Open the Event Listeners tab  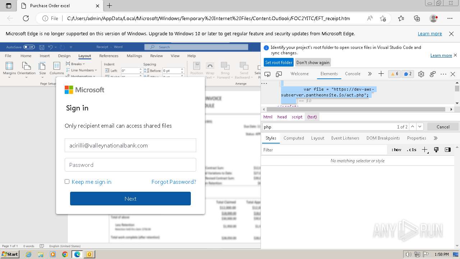click(345, 138)
